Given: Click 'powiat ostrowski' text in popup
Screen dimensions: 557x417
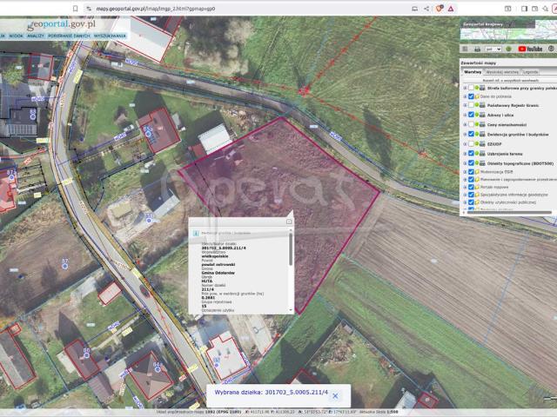Looking at the screenshot, I should [x=218, y=264].
